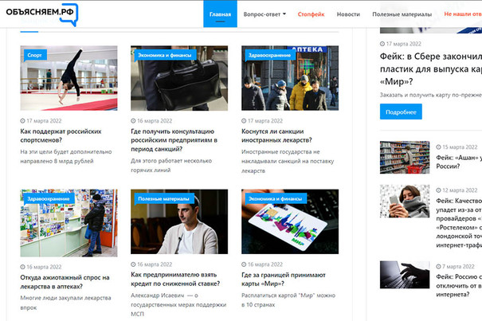Viewport: 482px width, 321px height.
Task: Open the Спорт category tag
Action: 35,55
